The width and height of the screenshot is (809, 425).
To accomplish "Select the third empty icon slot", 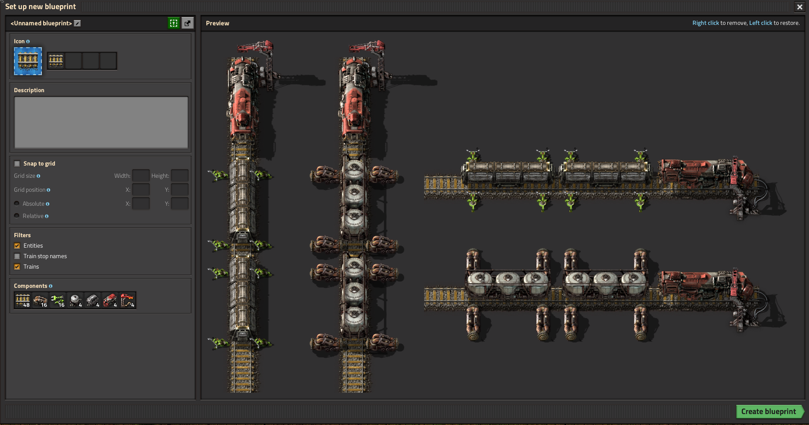I will tap(91, 61).
